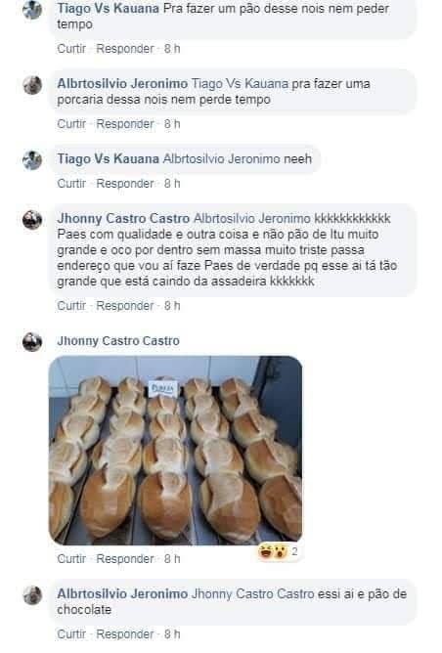
Task: Open Jhonny Castro Castro's avatar beside bread photo
Action: point(32,342)
